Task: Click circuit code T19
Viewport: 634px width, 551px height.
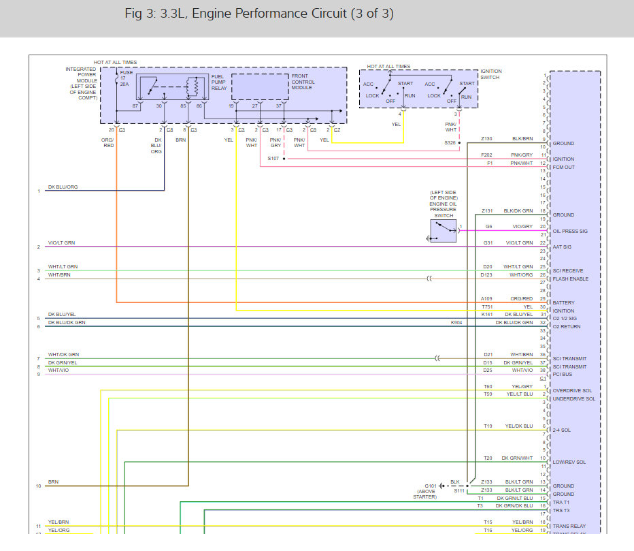Action: (x=488, y=426)
